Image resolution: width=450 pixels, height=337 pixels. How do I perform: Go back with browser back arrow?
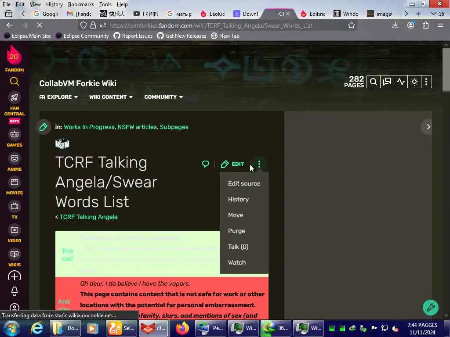[x=10, y=25]
